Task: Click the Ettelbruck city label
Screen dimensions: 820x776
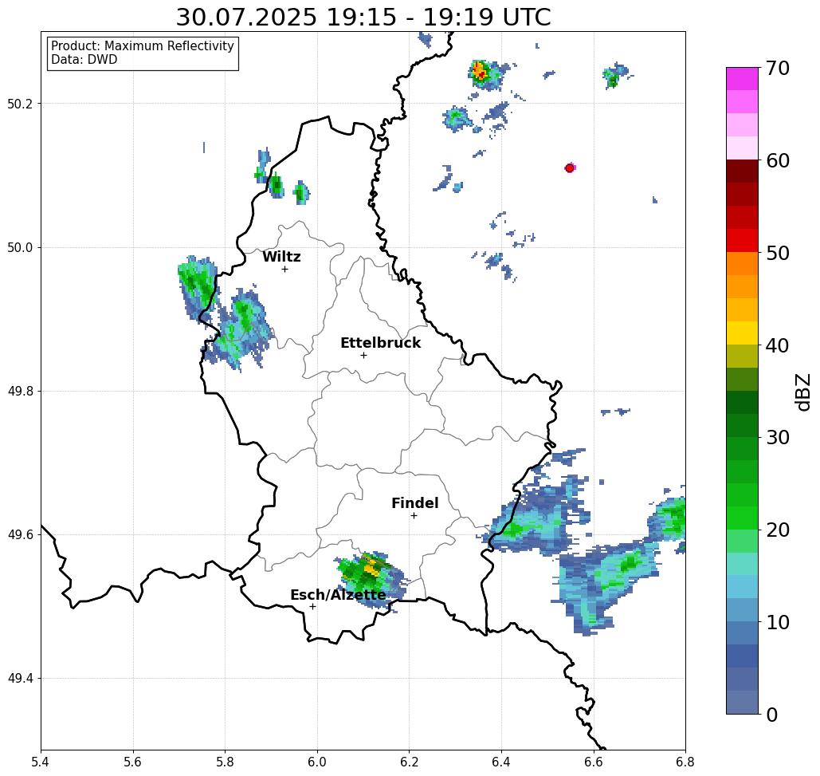Action: [x=380, y=343]
